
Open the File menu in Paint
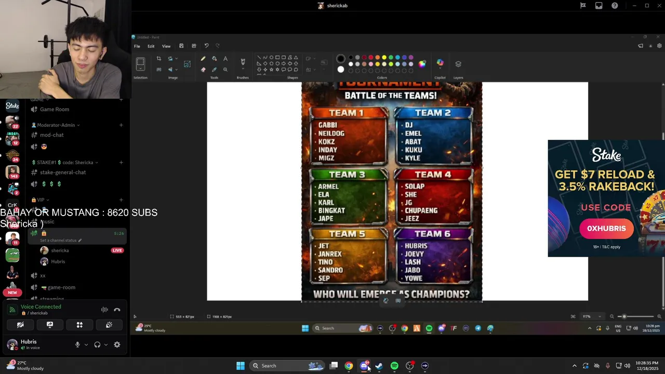point(137,46)
